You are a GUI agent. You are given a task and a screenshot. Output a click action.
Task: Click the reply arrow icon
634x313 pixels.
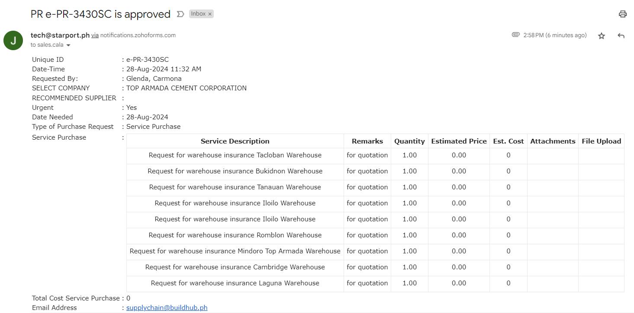pyautogui.click(x=621, y=36)
